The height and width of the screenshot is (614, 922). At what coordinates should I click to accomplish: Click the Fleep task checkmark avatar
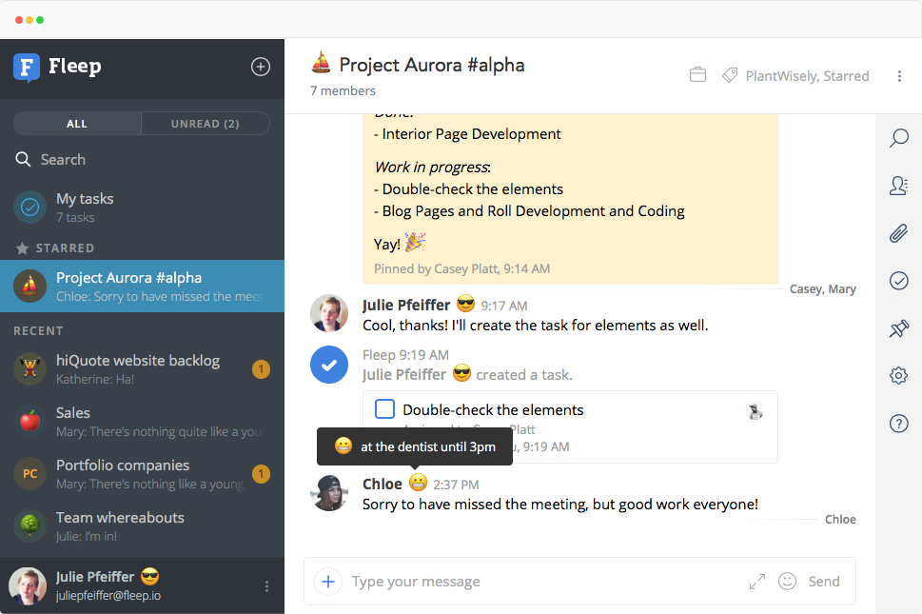(x=329, y=365)
